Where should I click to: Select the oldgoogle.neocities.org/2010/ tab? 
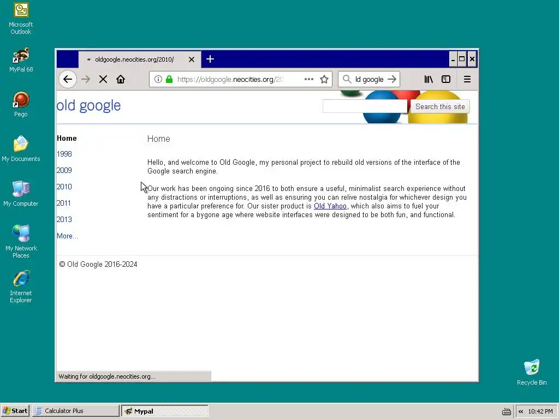tap(139, 59)
